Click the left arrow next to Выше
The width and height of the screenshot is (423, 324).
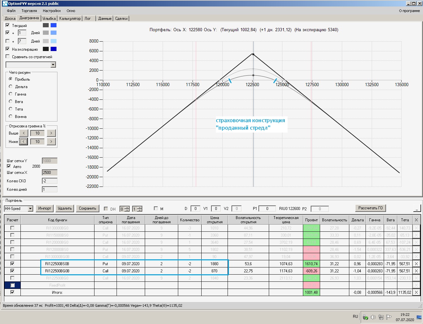pos(24,133)
